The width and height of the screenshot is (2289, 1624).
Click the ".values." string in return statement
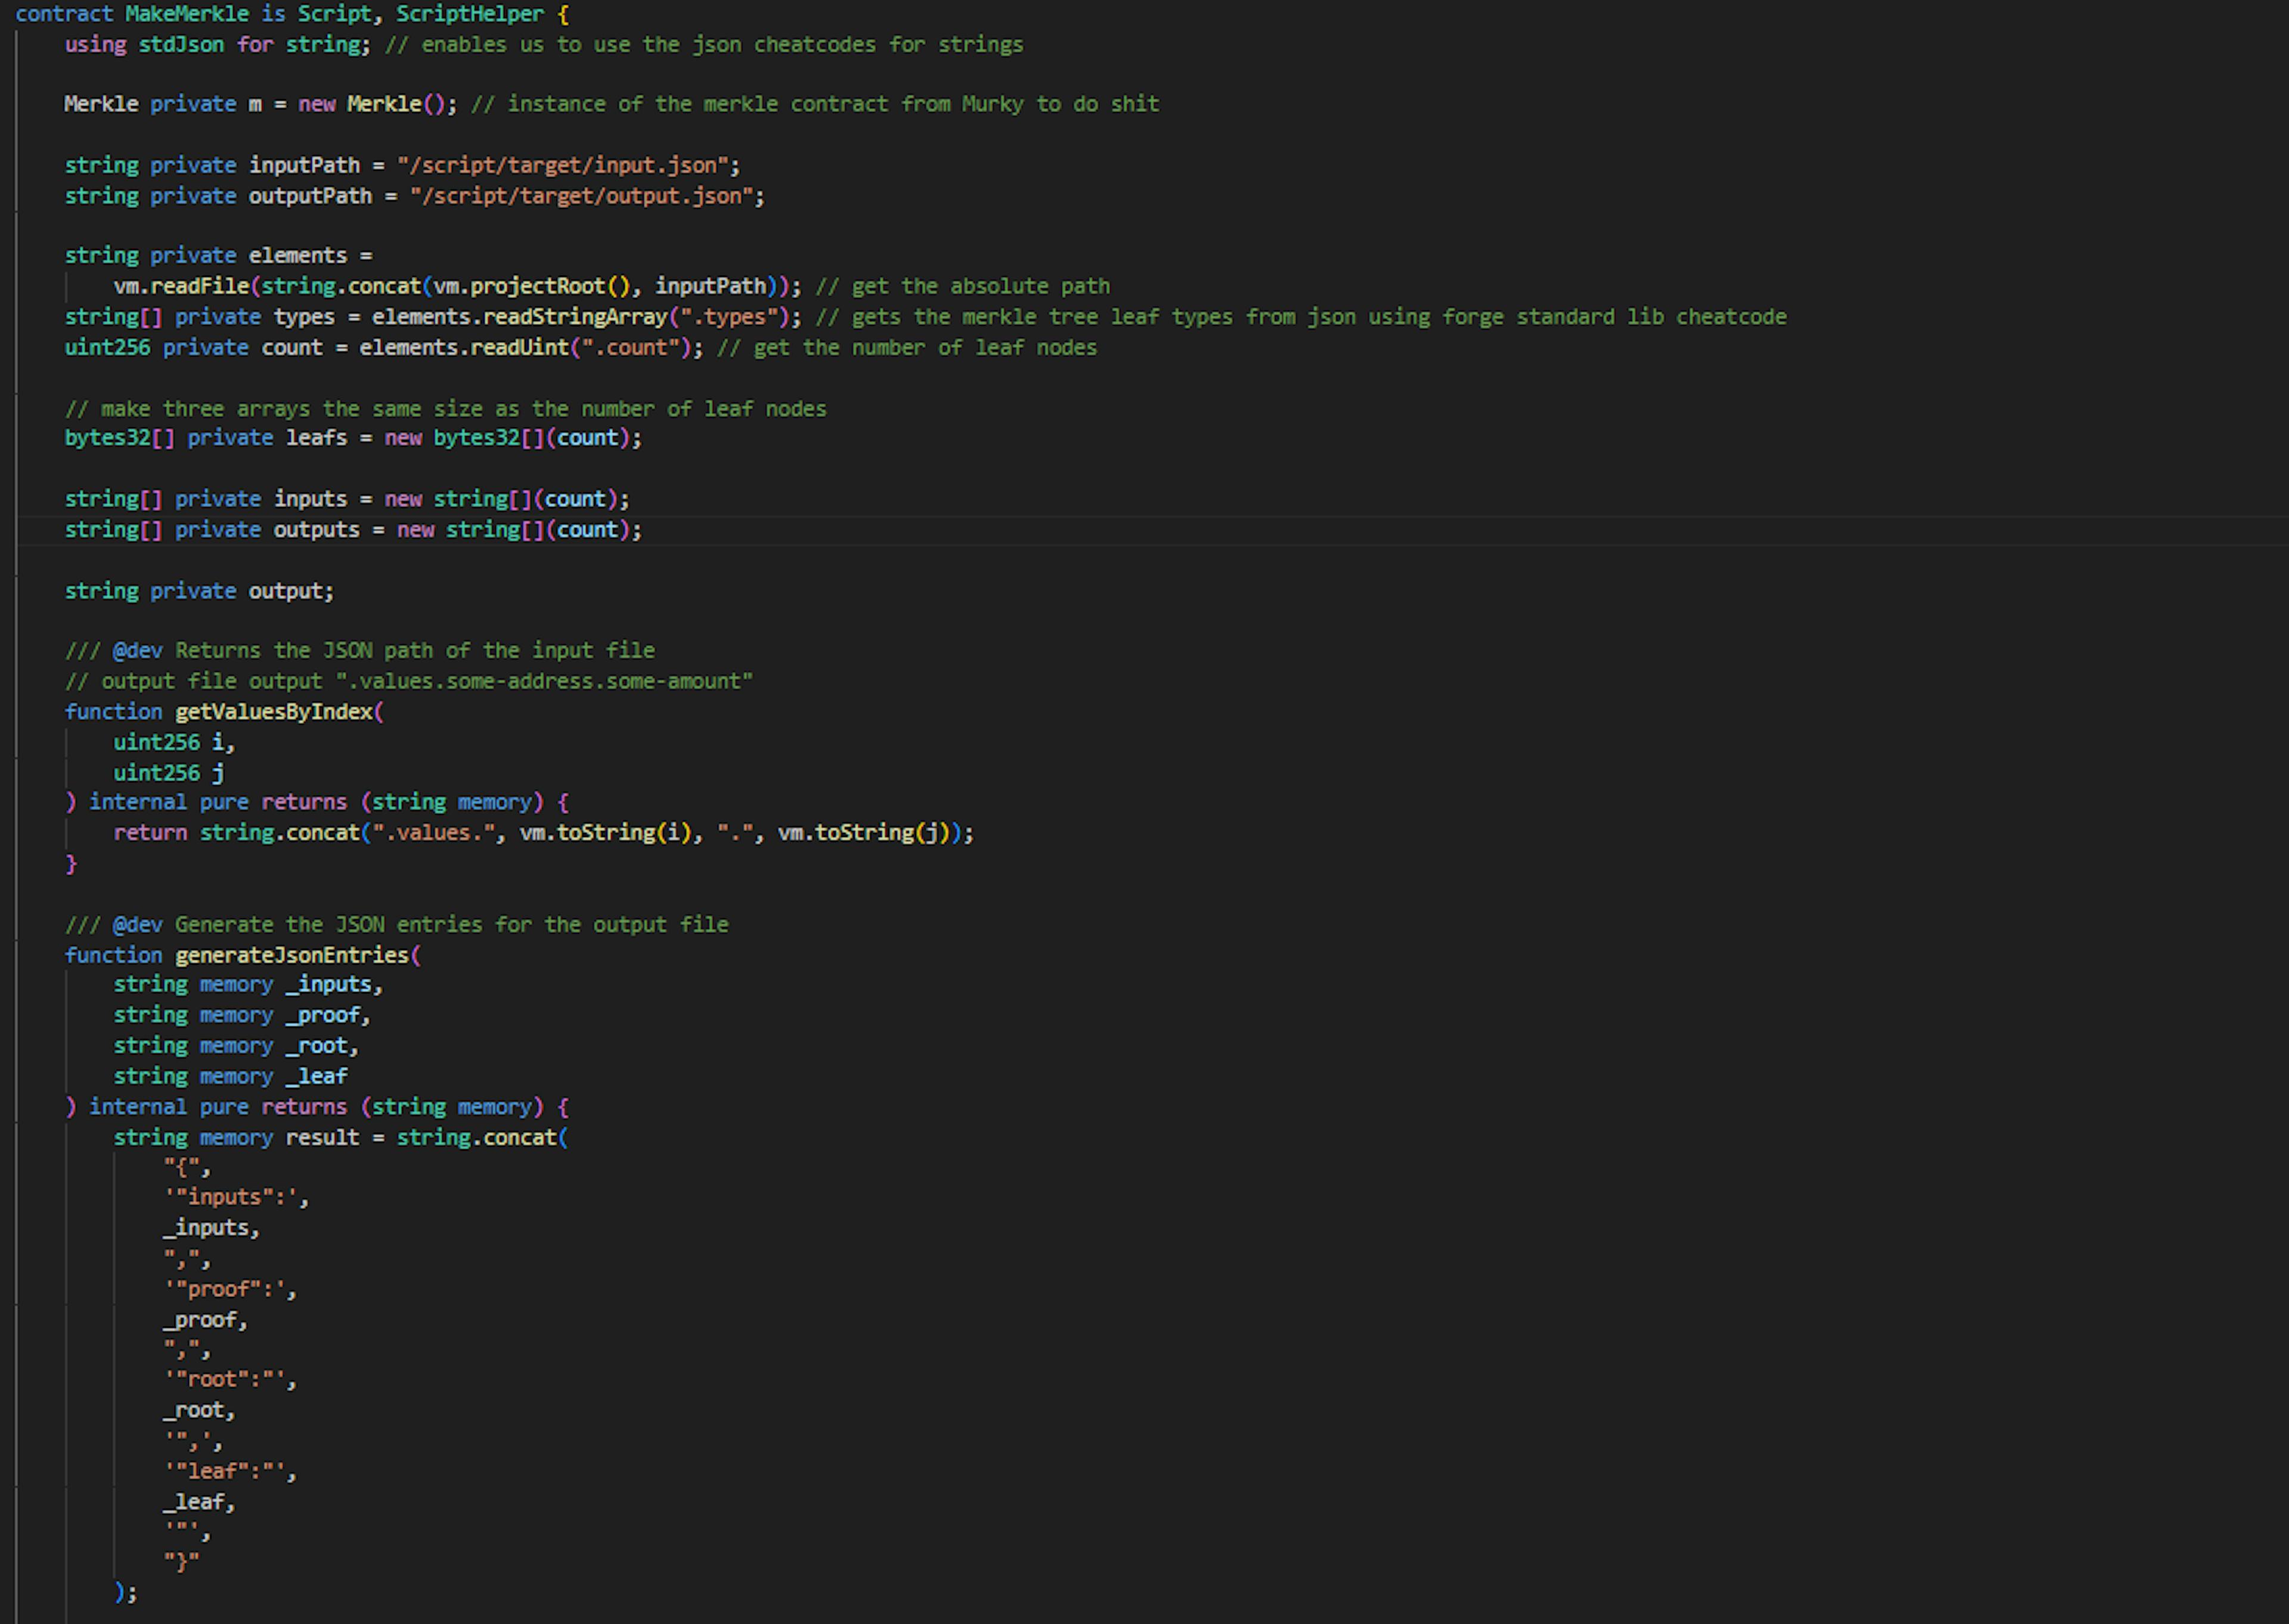pyautogui.click(x=434, y=833)
